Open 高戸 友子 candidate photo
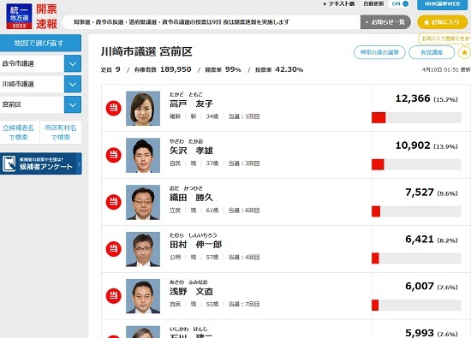Image resolution: width=471 pixels, height=338 pixels. click(x=143, y=109)
